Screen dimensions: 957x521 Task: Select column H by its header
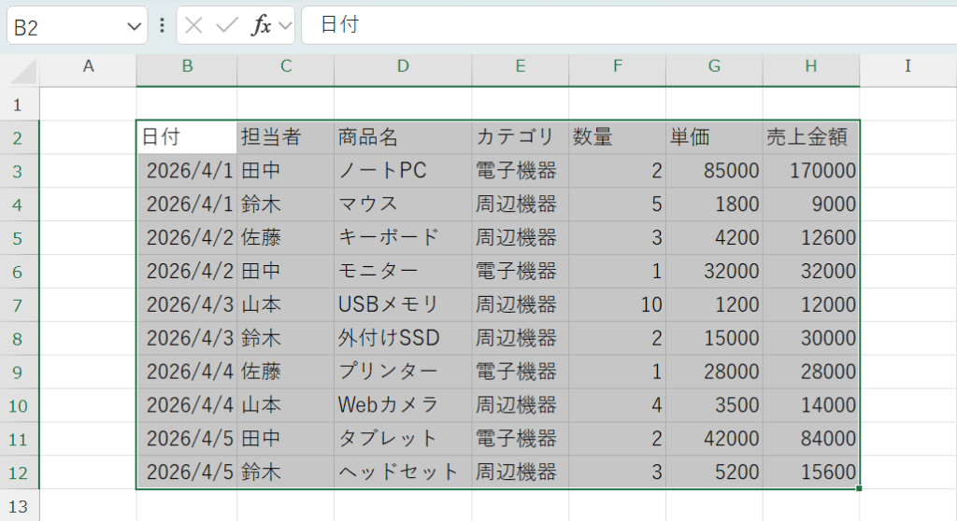(x=810, y=66)
